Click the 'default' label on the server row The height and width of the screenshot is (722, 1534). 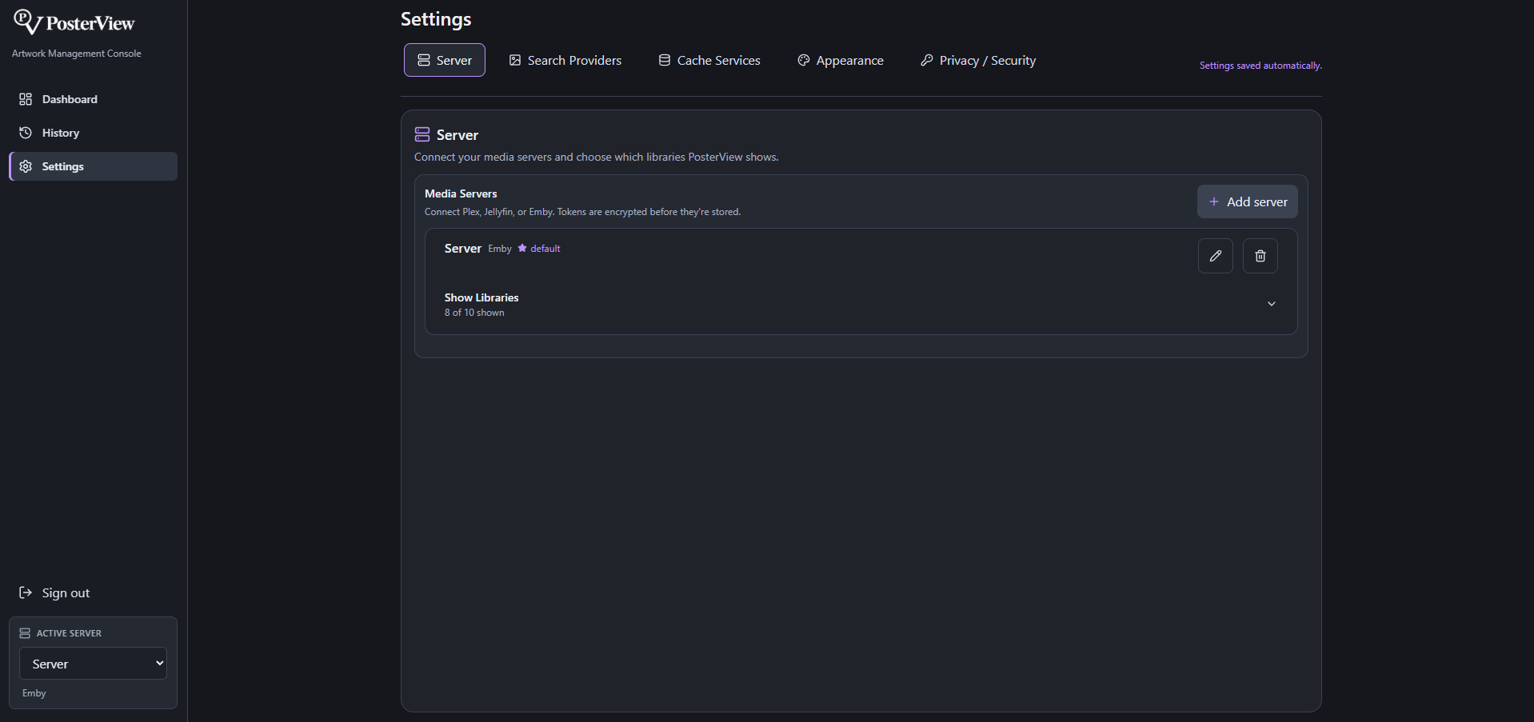click(x=545, y=249)
